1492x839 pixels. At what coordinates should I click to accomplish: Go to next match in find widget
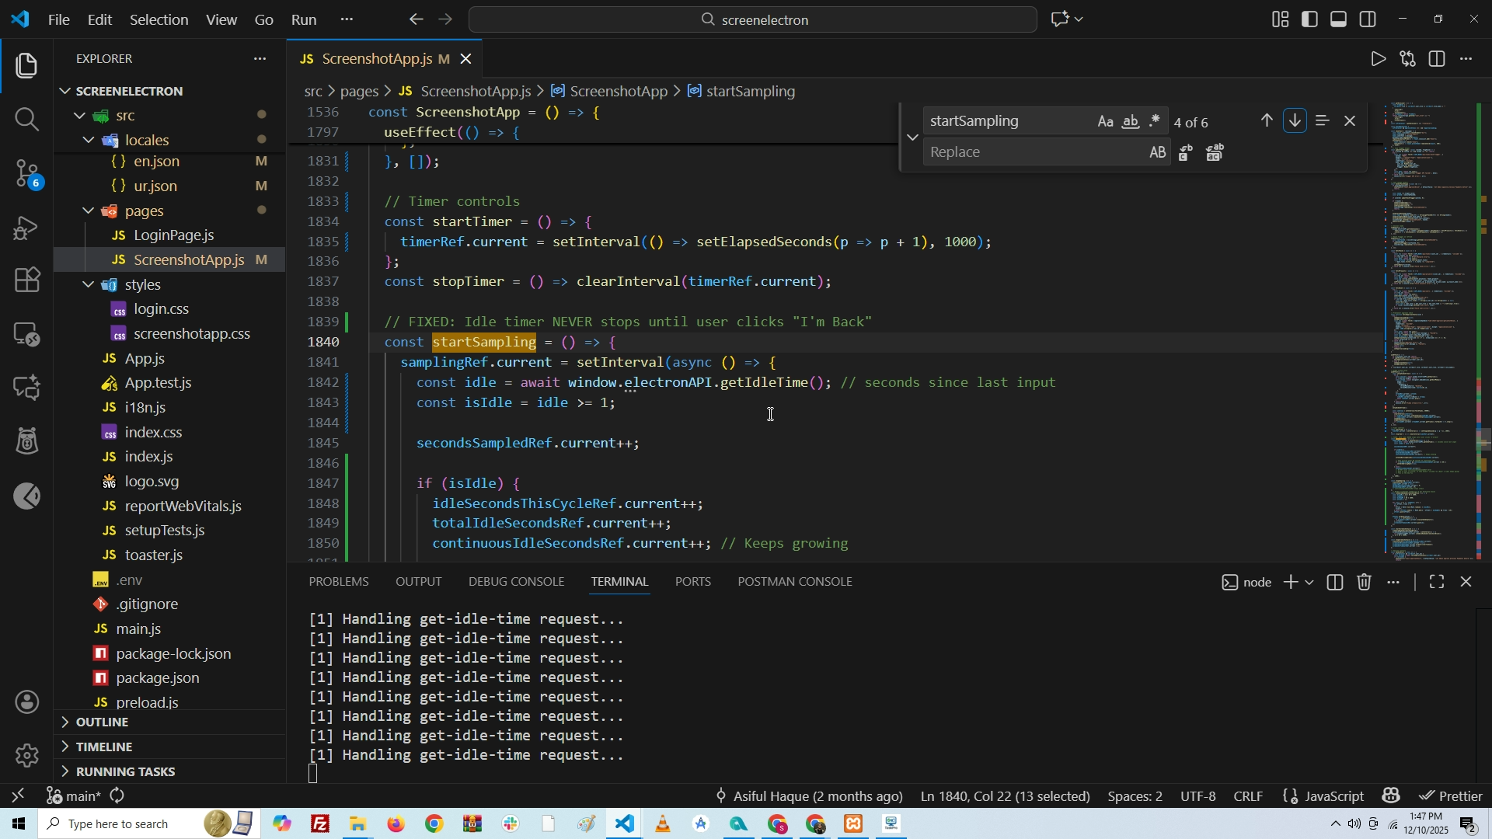pyautogui.click(x=1295, y=121)
